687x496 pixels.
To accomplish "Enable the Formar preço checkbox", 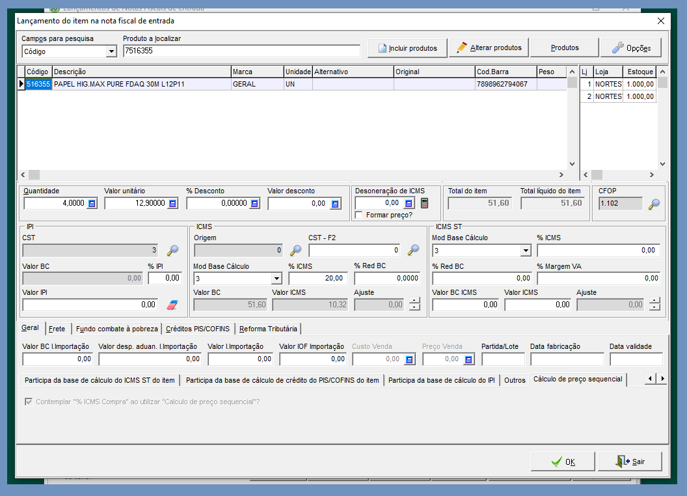I will 359,215.
